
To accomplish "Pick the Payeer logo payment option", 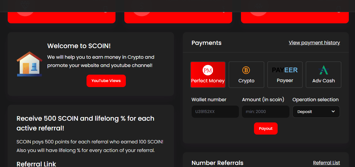I will (x=285, y=70).
